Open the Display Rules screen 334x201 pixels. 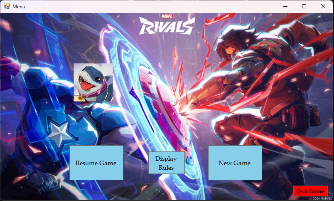pos(166,163)
